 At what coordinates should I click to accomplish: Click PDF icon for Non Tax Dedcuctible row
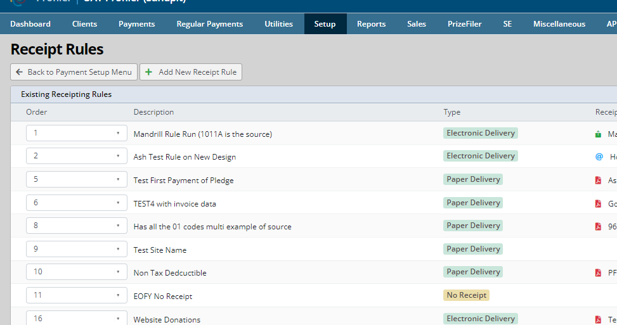(x=598, y=272)
